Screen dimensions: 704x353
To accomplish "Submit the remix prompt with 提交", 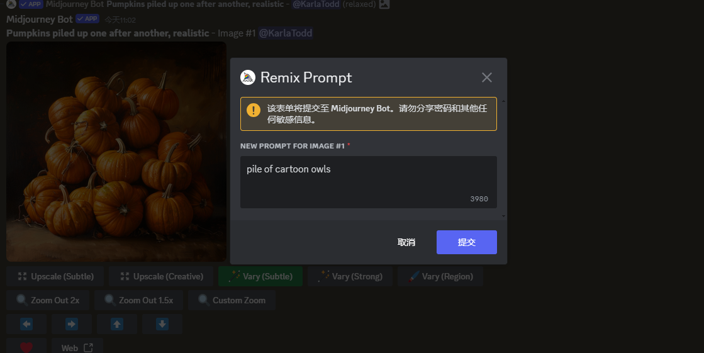I will click(466, 242).
